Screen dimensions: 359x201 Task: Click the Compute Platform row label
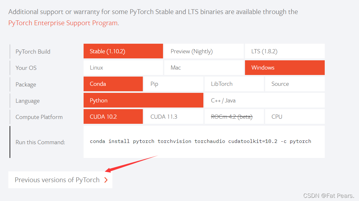(39, 117)
